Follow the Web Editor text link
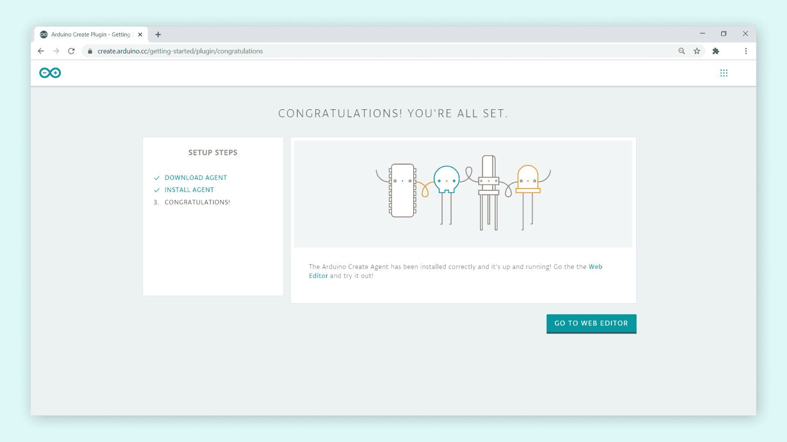This screenshot has height=442, width=787. pos(595,267)
